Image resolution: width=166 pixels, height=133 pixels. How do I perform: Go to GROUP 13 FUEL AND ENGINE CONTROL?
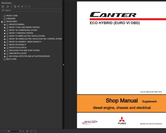(x=24, y=27)
